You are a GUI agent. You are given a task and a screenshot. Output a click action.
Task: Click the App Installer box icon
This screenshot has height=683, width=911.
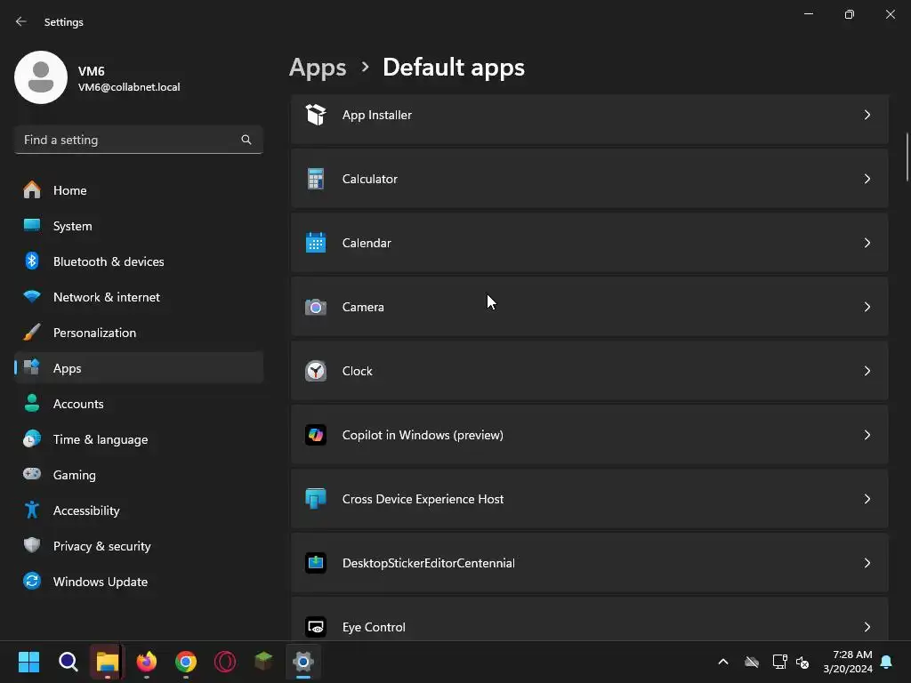316,115
